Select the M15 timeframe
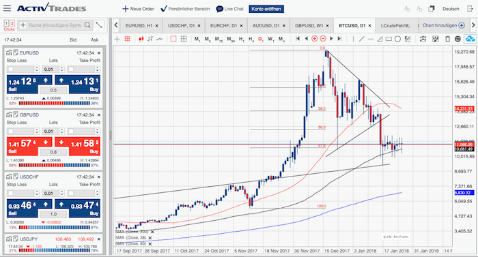This screenshot has width=478, height=257. tap(219, 39)
